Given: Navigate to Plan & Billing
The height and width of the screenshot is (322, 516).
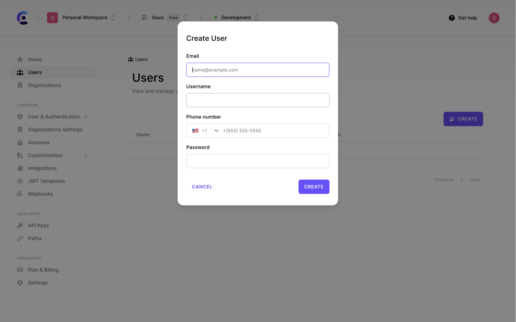Looking at the screenshot, I should [43, 270].
